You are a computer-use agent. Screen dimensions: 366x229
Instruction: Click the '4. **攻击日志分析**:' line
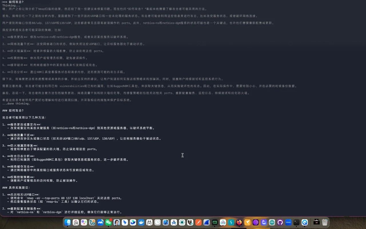click(x=18, y=156)
